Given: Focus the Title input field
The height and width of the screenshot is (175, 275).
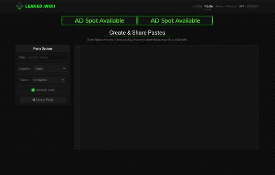Looking at the screenshot, I should (x=47, y=57).
